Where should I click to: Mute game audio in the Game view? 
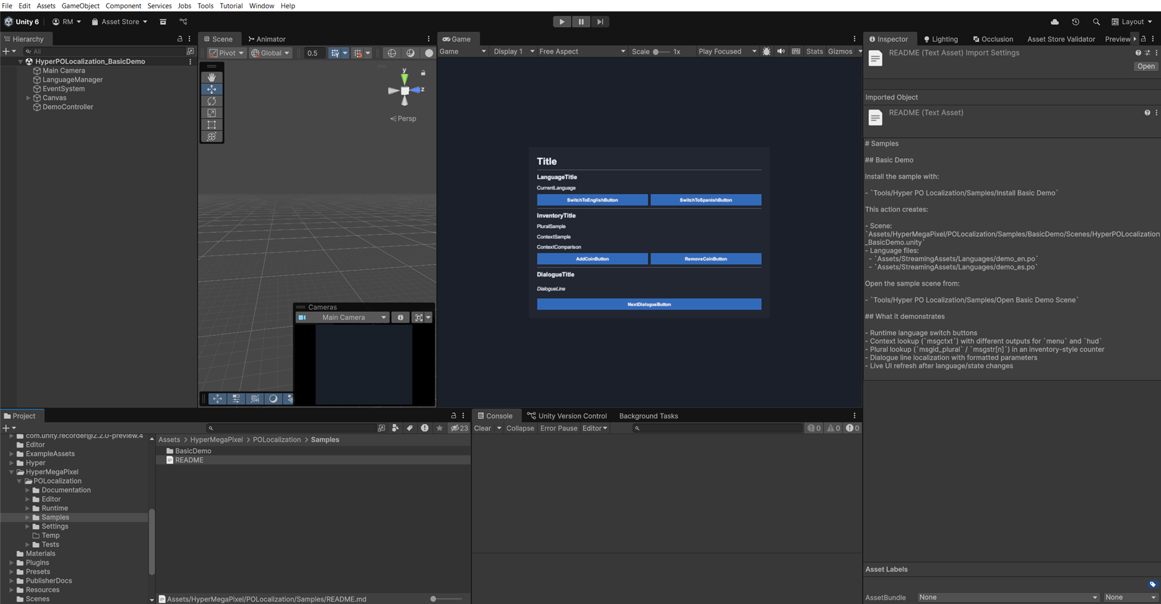point(781,51)
